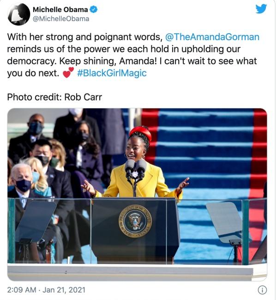Click the Michelle Obama display name
Viewport: 277px width, 300px height.
click(x=60, y=9)
